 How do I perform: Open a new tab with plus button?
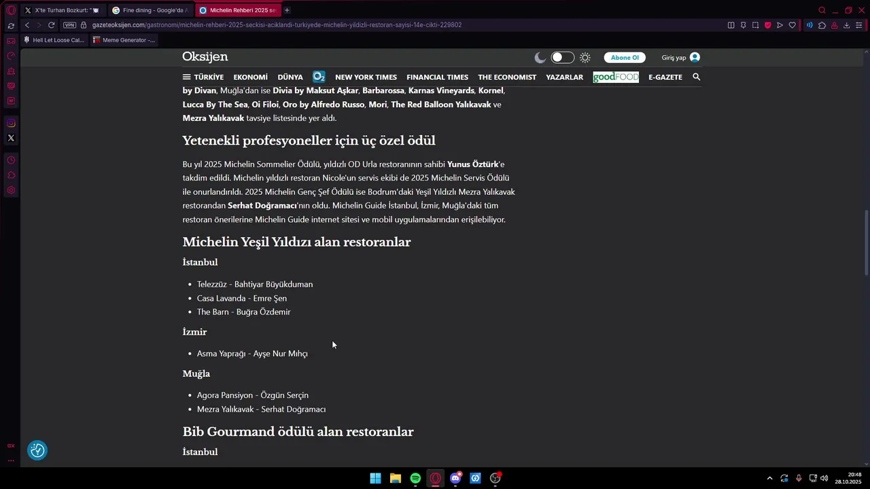[x=287, y=10]
